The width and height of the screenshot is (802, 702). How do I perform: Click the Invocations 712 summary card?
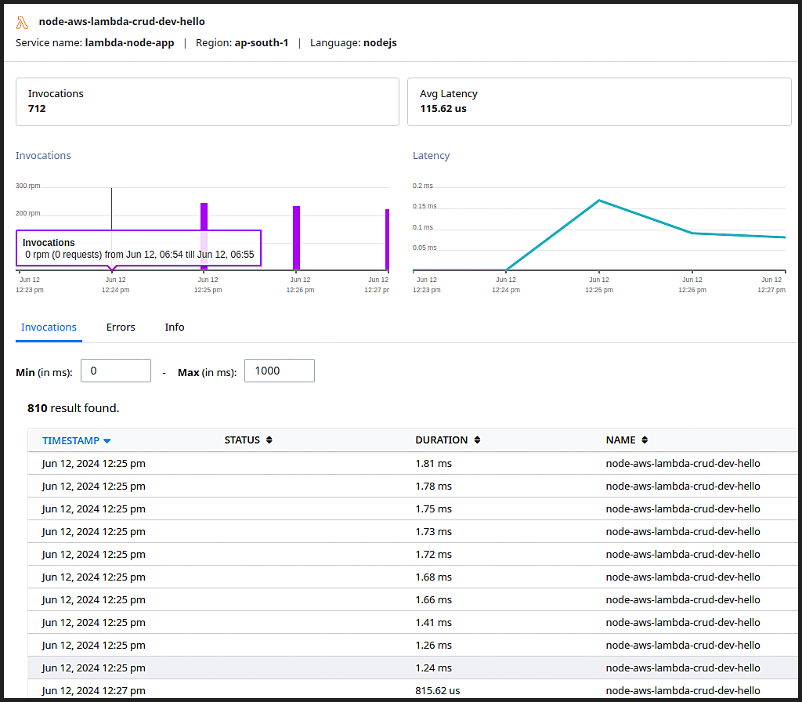(207, 102)
